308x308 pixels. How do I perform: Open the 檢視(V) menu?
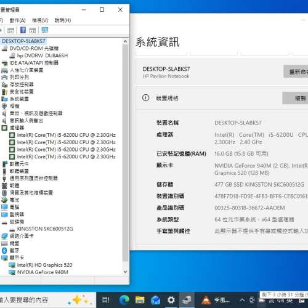click(40, 20)
